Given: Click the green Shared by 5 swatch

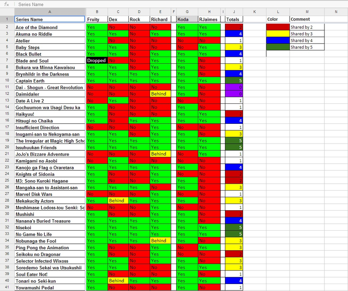Looking at the screenshot, I should tap(278, 47).
